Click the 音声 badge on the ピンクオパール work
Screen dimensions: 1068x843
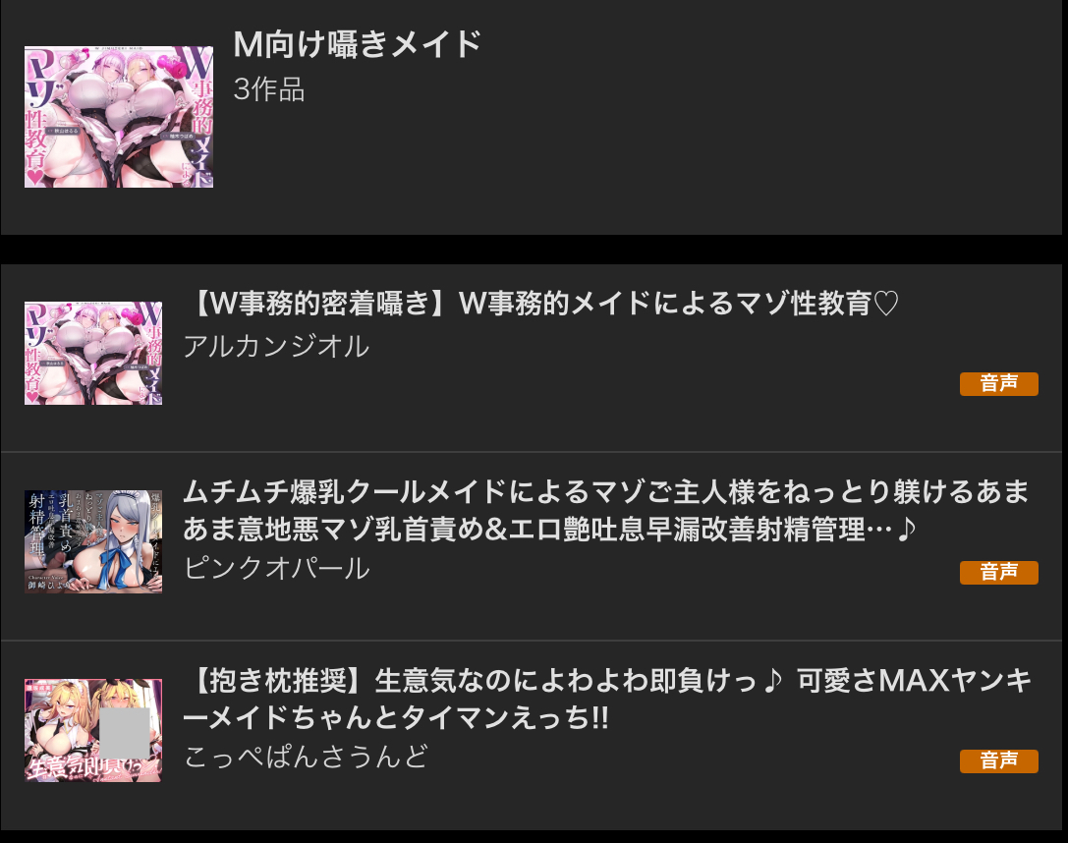point(998,572)
